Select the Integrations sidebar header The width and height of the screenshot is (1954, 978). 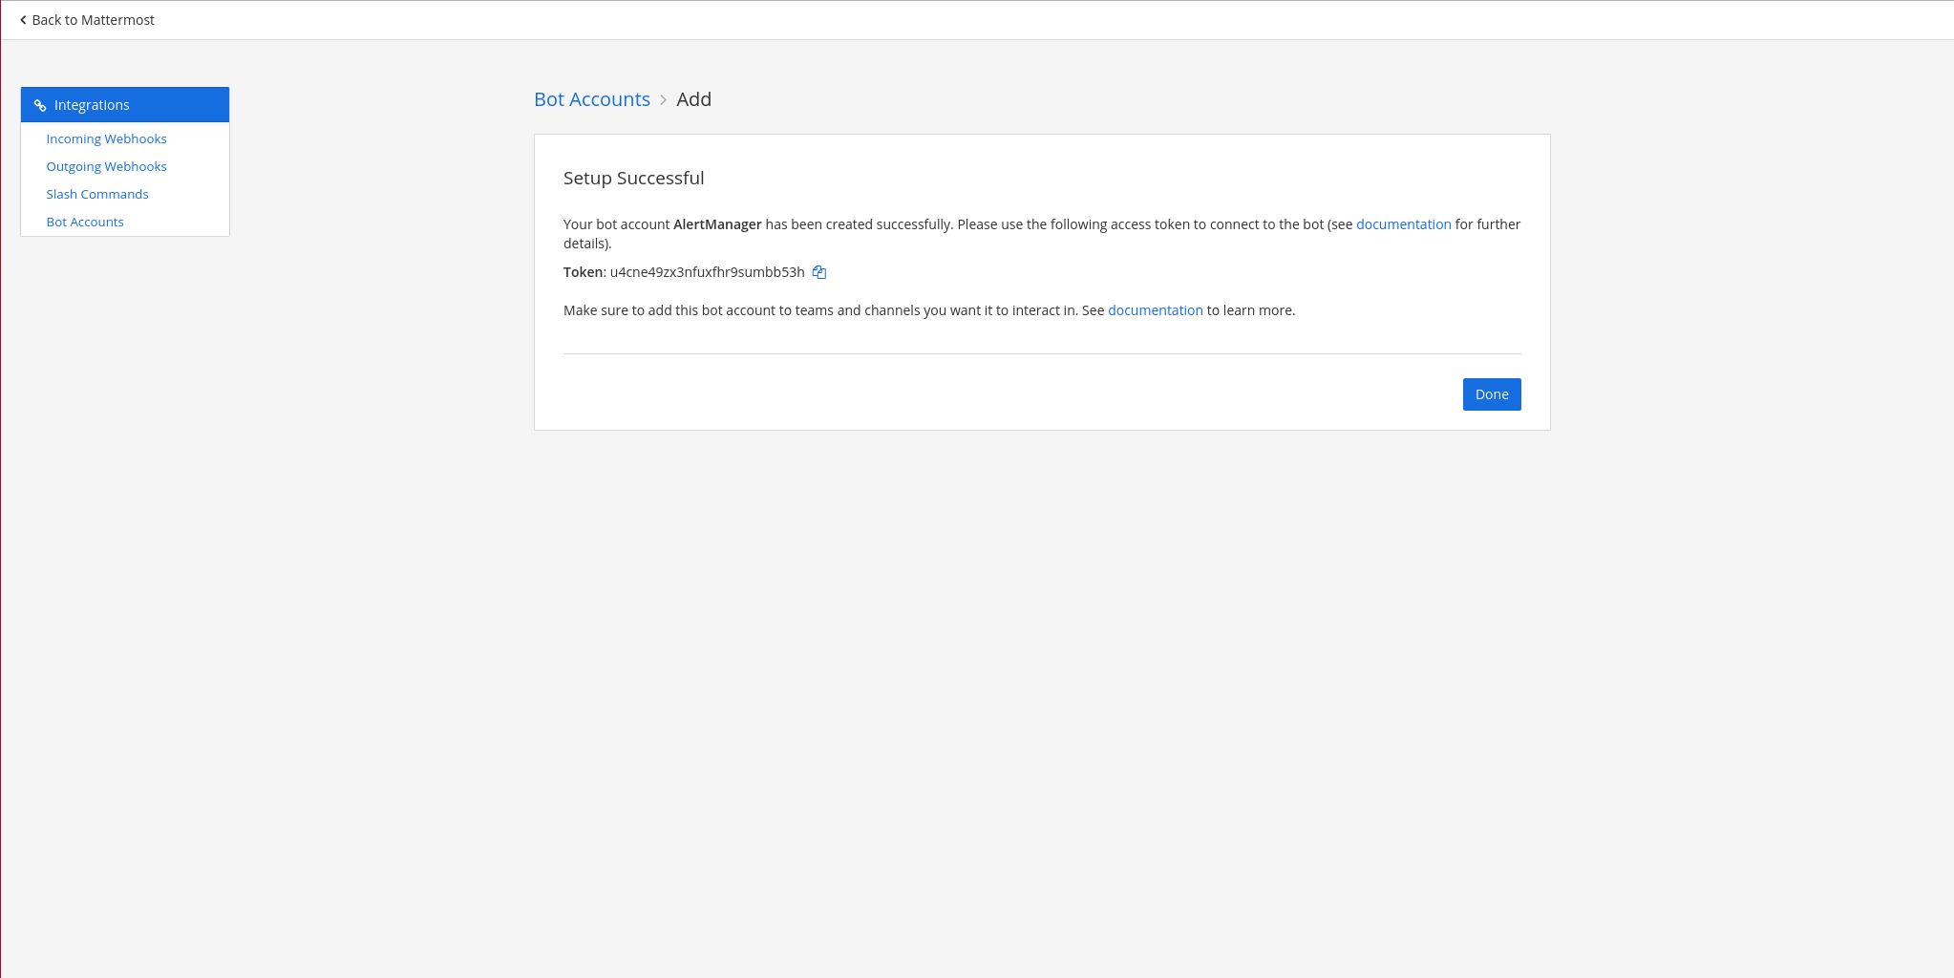pos(125,105)
